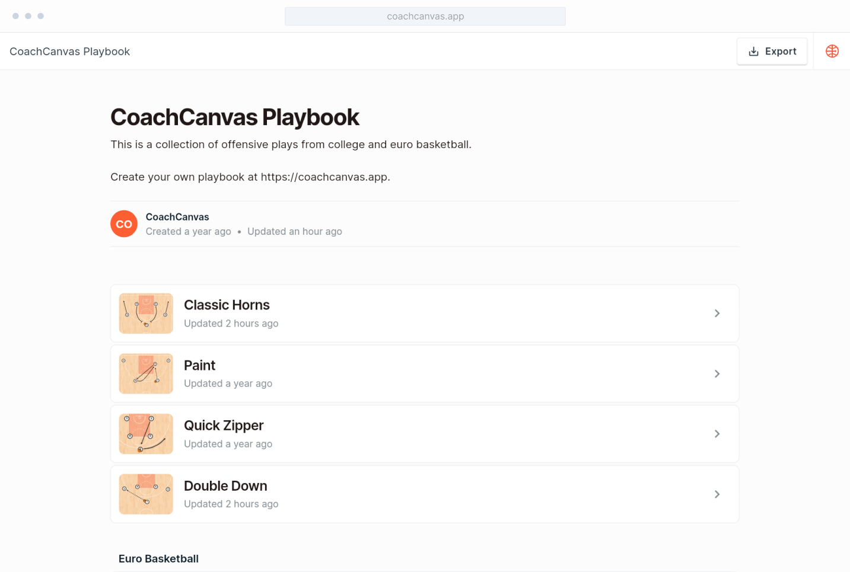Expand the Paint row chevron
The width and height of the screenshot is (850, 572).
(x=717, y=373)
